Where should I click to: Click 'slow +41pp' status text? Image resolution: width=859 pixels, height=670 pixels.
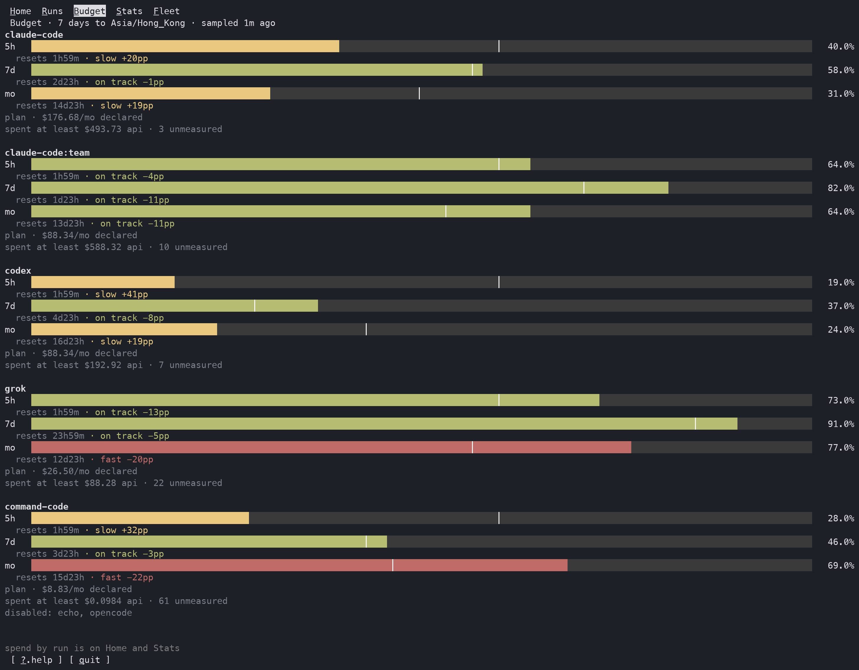122,294
